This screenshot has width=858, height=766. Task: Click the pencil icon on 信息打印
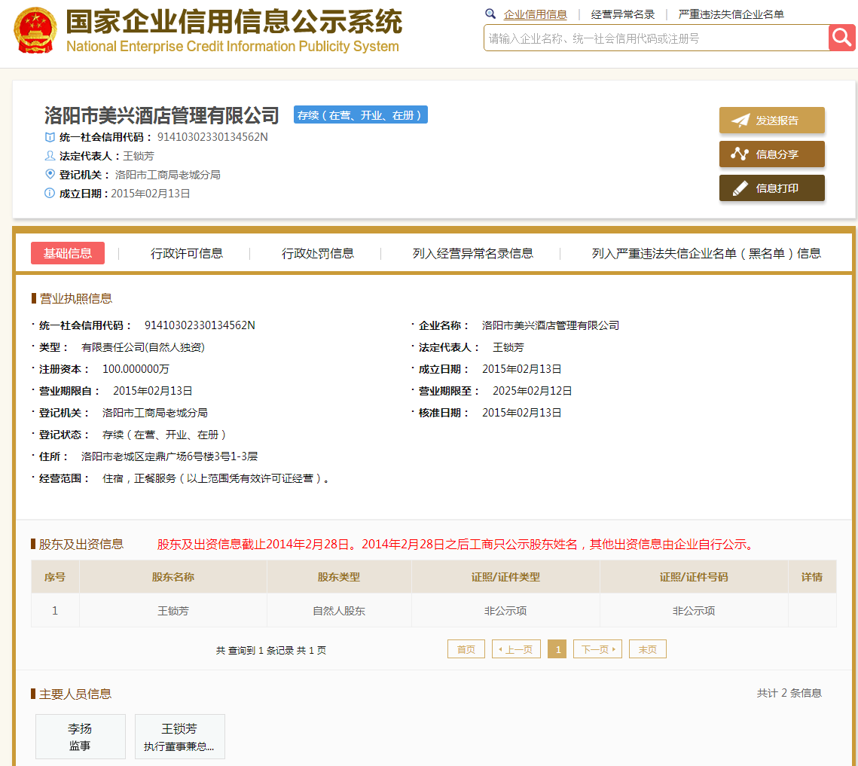click(x=740, y=188)
